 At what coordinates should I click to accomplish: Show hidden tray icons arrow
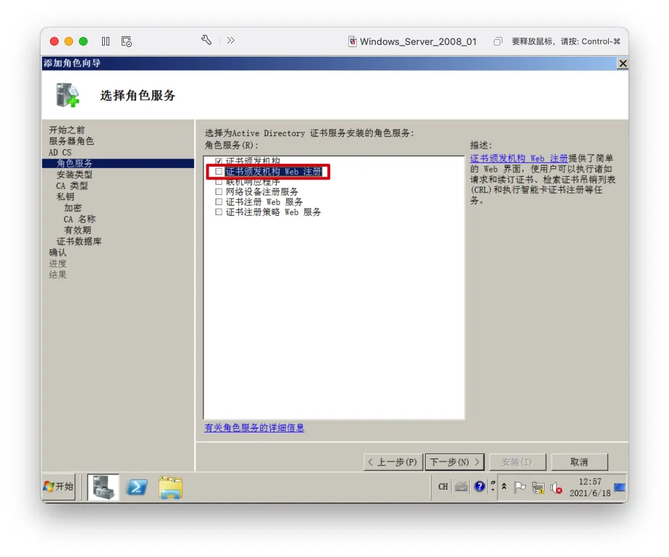click(x=504, y=487)
